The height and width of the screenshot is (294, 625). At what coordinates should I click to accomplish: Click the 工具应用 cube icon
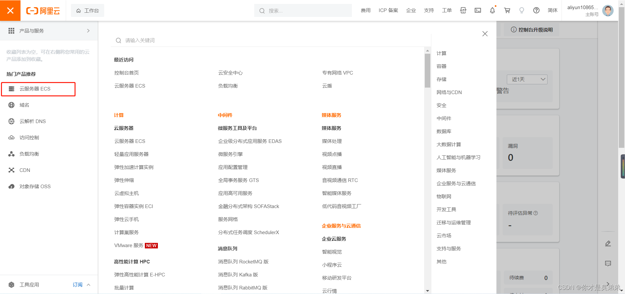[11, 285]
